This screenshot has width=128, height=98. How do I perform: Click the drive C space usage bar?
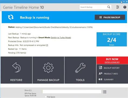(x=72, y=92)
